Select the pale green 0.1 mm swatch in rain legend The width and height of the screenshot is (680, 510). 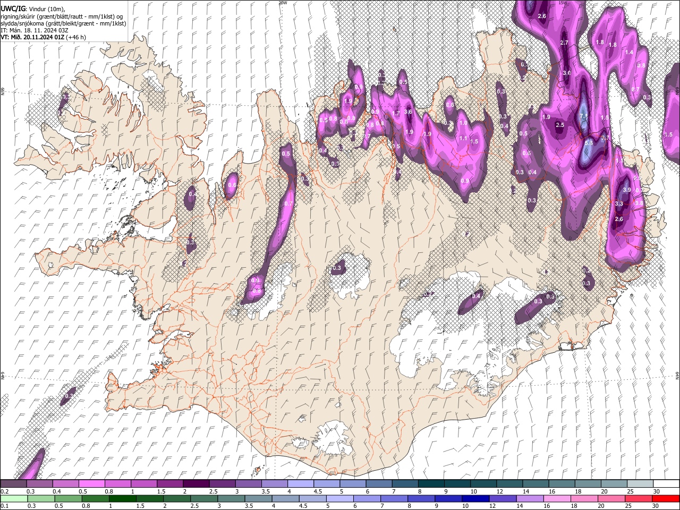click(14, 499)
